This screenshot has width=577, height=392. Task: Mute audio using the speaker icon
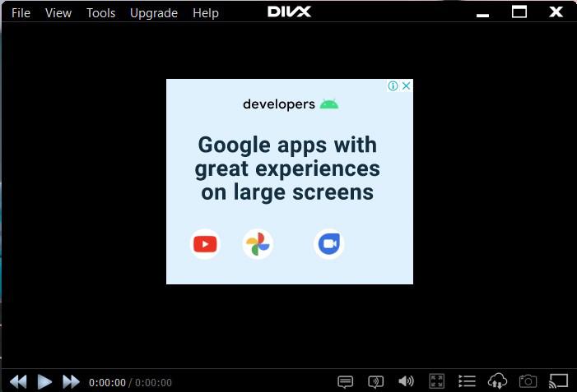(407, 381)
